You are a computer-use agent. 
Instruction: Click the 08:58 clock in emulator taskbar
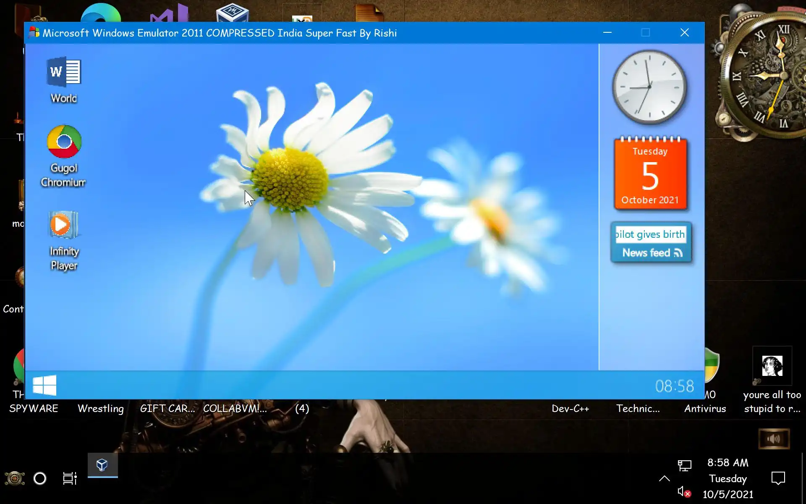click(674, 386)
